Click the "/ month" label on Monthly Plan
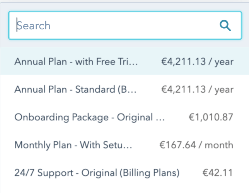This screenshot has width=249, height=193. pos(218,145)
